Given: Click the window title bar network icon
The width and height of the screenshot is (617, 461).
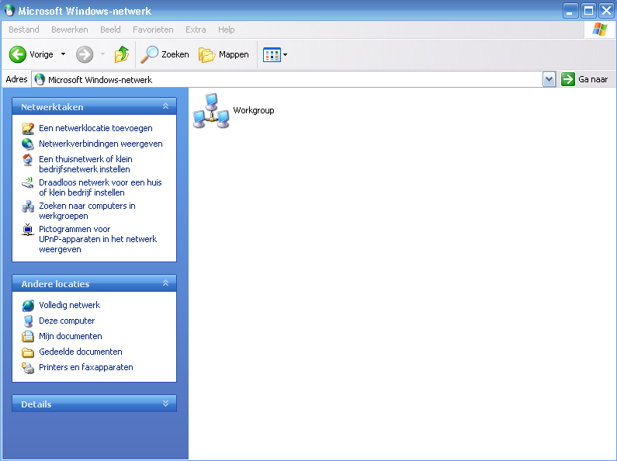Looking at the screenshot, I should (9, 10).
